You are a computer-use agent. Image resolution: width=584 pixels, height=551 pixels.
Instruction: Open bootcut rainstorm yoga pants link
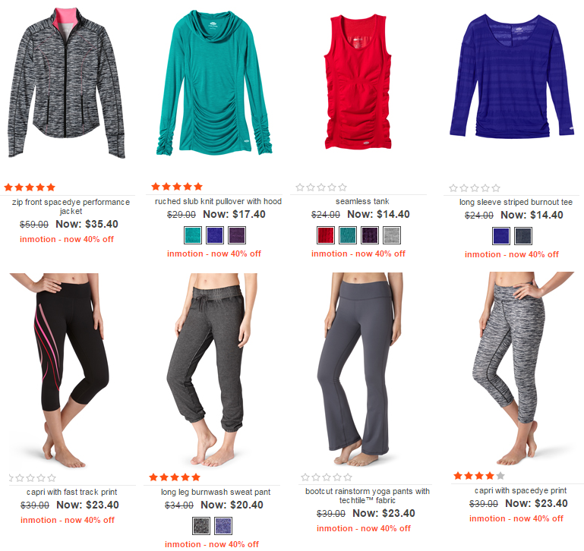pyautogui.click(x=368, y=496)
